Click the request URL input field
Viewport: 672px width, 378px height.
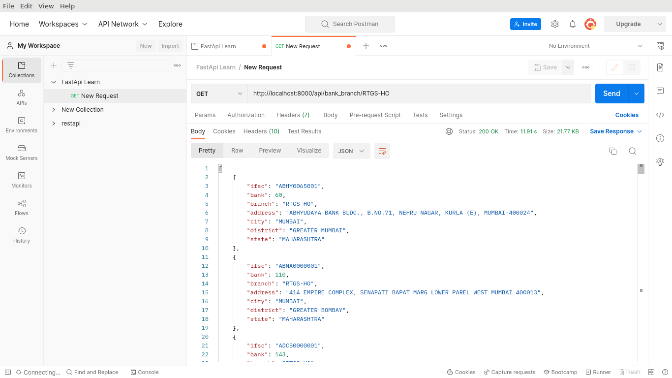pyautogui.click(x=419, y=94)
